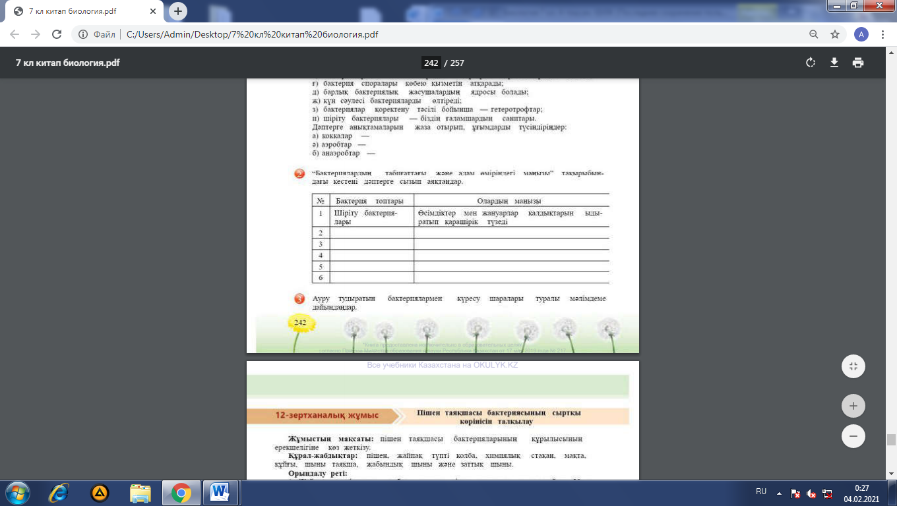This screenshot has height=506, width=897.
Task: Show hidden system tray icons
Action: pyautogui.click(x=780, y=492)
